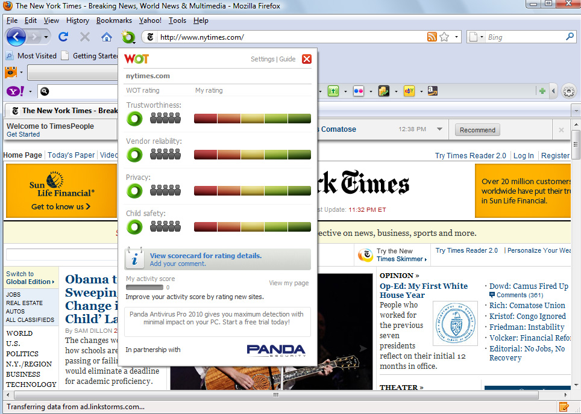This screenshot has height=414, width=581.
Task: Click Switch to Global Edition link
Action: pyautogui.click(x=30, y=278)
